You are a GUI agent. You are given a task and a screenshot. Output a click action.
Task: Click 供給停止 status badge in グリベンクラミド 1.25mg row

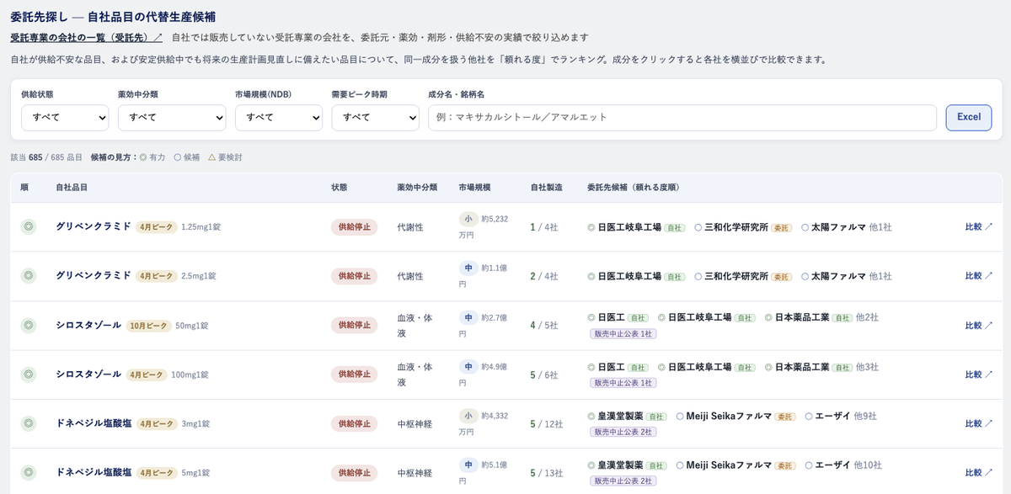point(354,227)
